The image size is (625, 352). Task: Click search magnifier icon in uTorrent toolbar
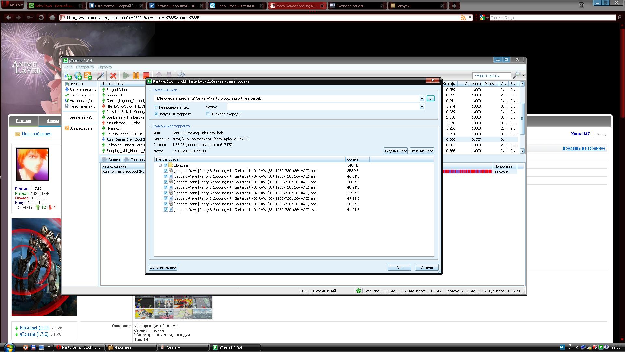pos(516,76)
